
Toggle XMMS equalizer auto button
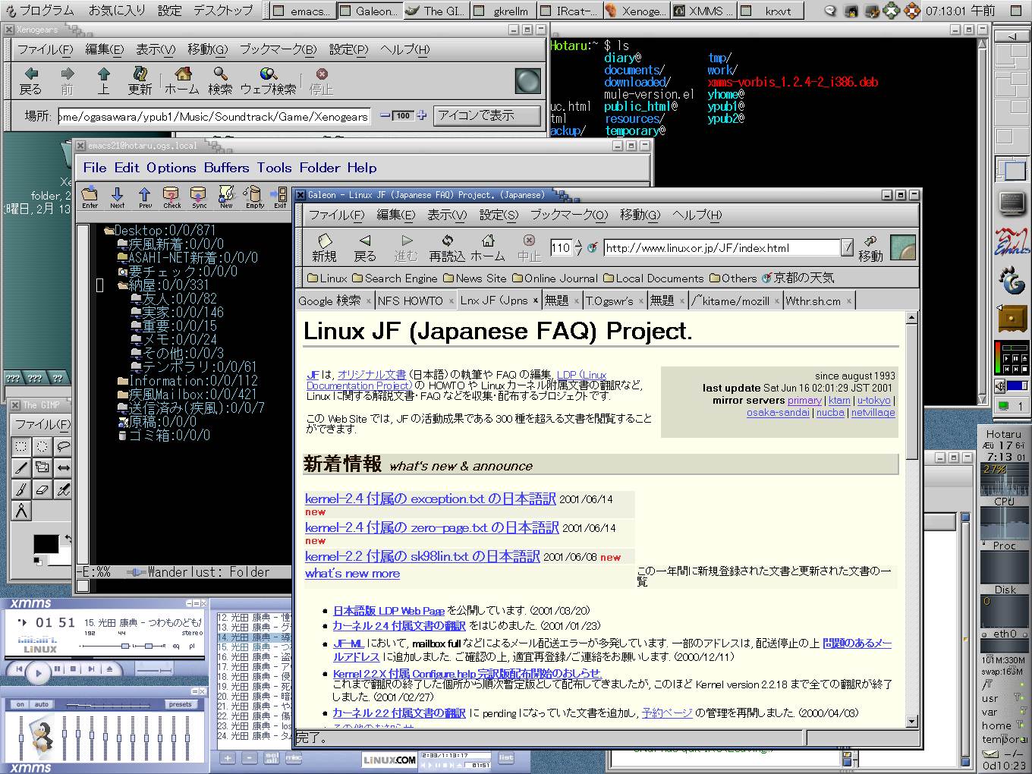tap(42, 704)
